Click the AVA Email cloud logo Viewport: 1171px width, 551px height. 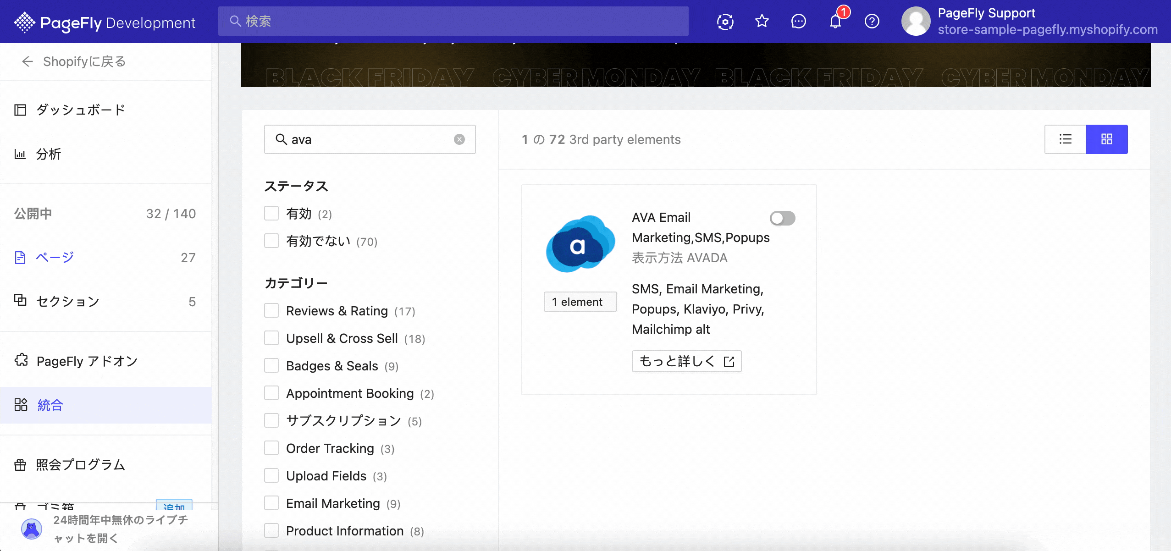coord(580,243)
